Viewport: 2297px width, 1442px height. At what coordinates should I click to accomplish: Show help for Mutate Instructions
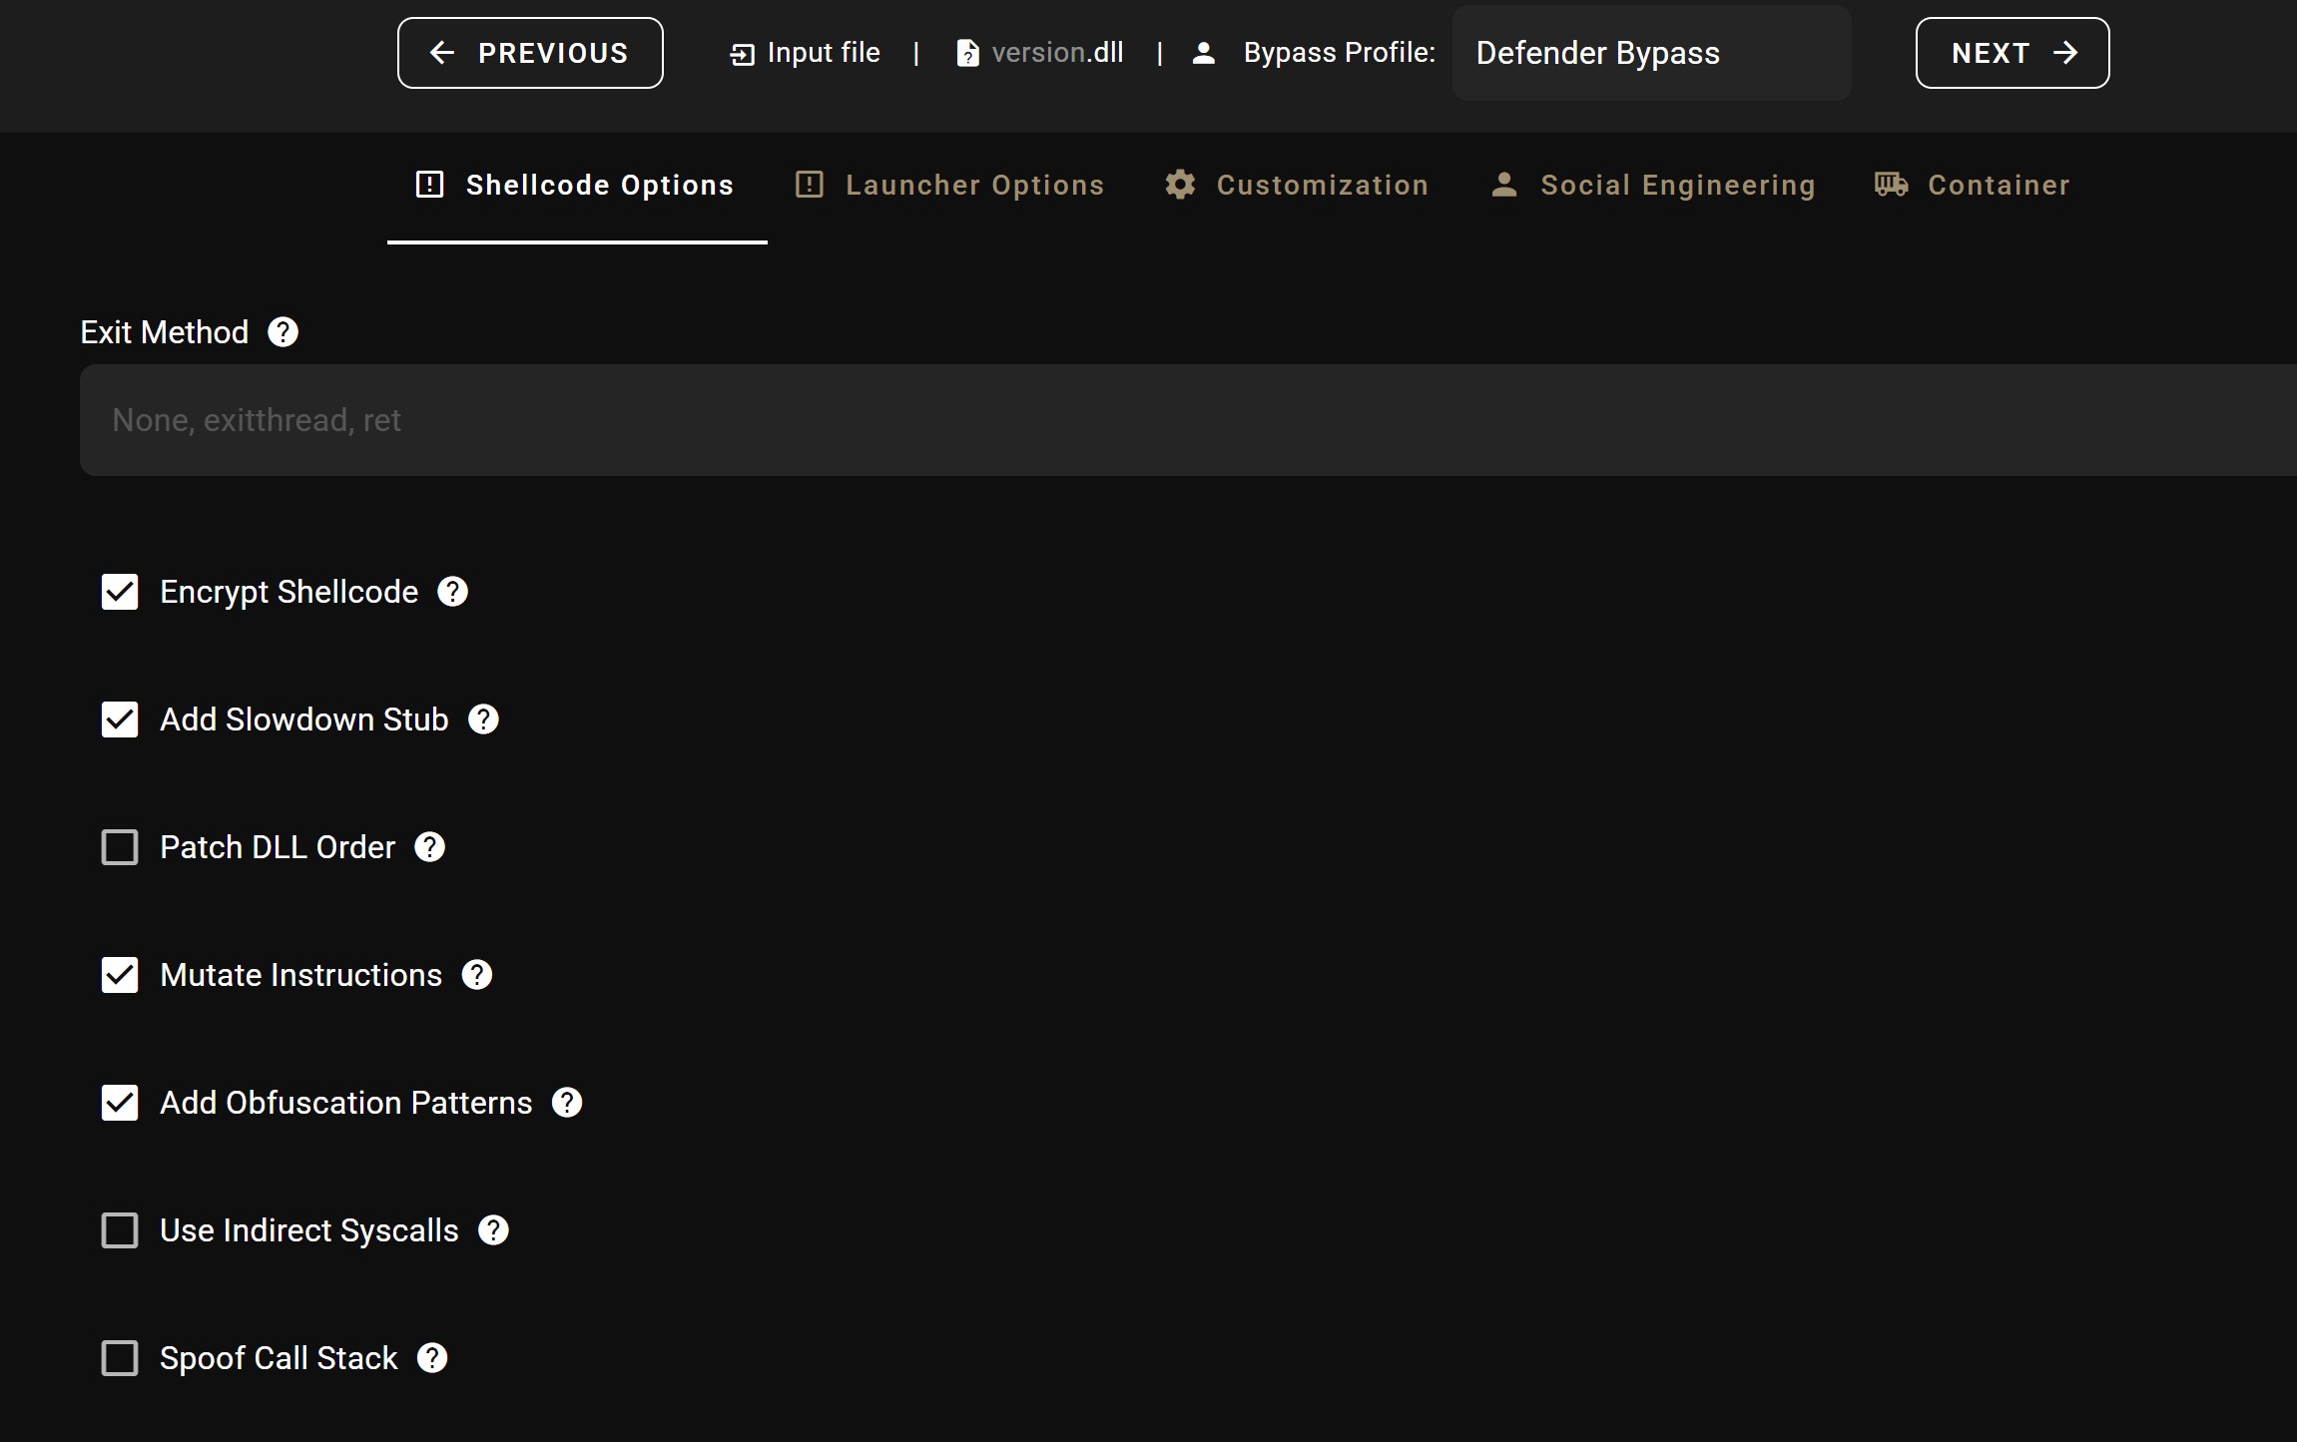(x=477, y=975)
